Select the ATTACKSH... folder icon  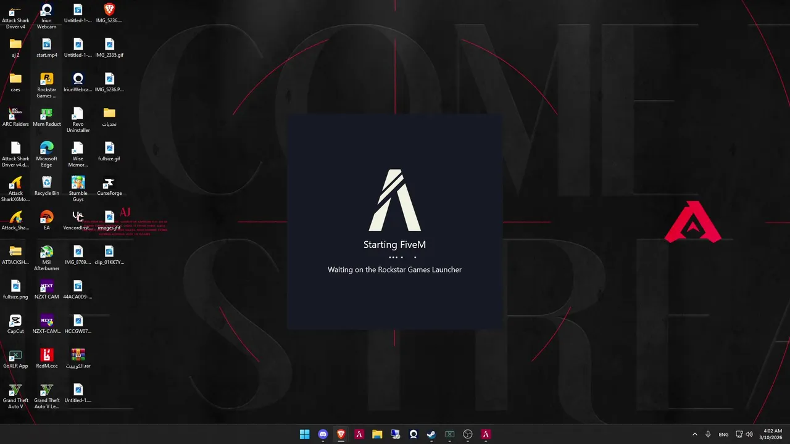pos(15,255)
